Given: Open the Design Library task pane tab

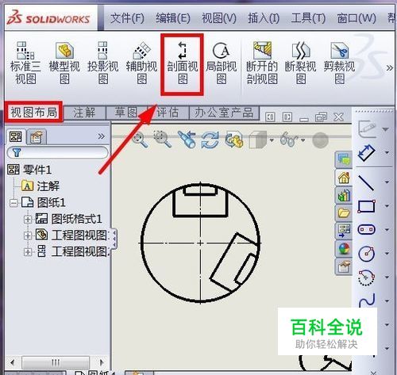Looking at the screenshot, I should [344, 195].
